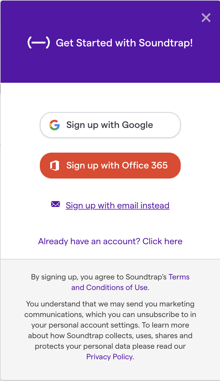Open the Privacy Policy link

coord(110,357)
